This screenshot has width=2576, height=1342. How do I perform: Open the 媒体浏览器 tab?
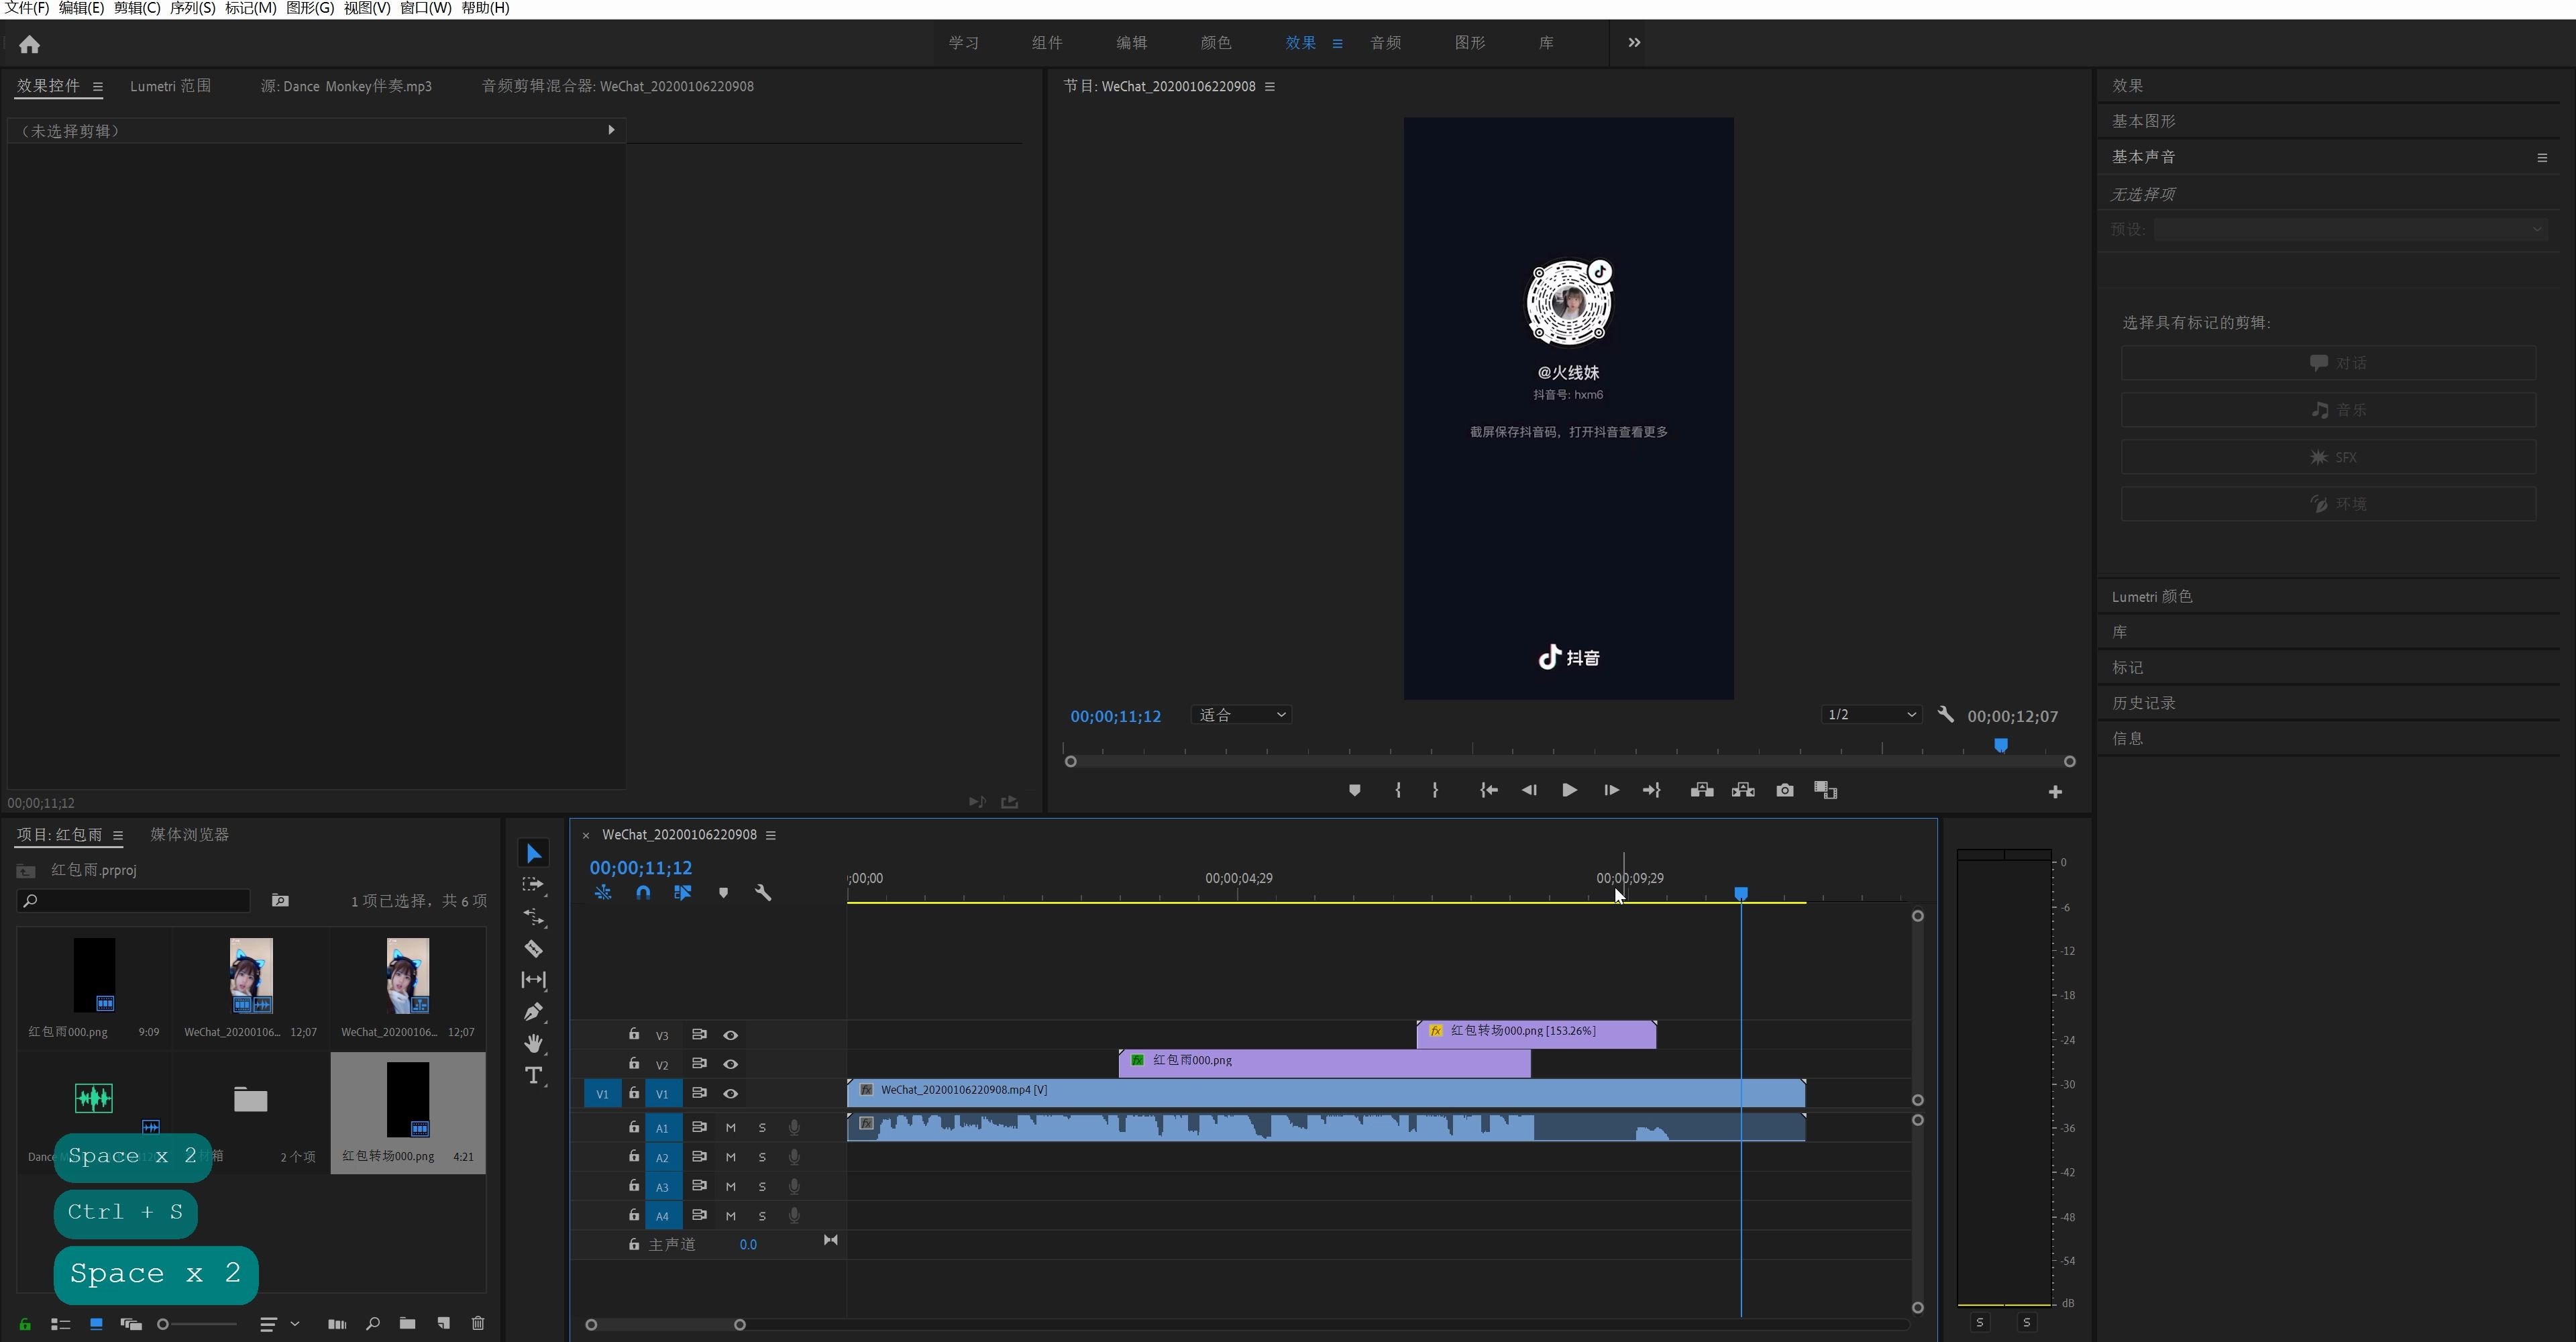click(190, 834)
